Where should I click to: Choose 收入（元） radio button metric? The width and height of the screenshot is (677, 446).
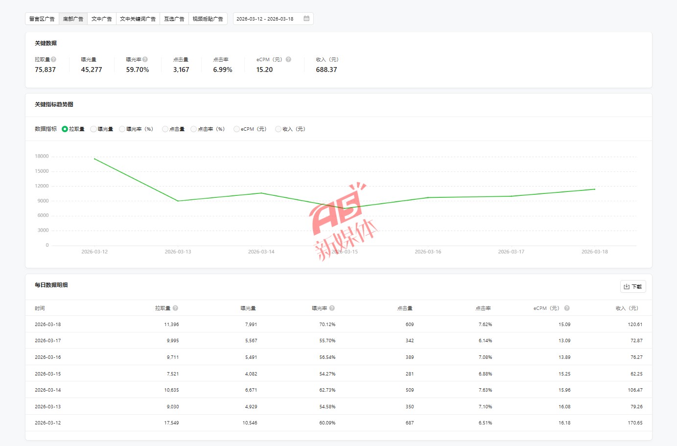click(x=278, y=129)
